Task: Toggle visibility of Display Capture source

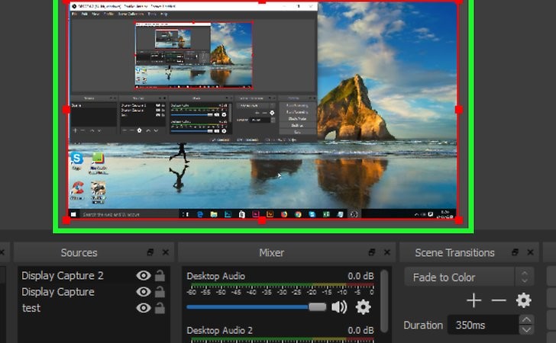Action: pyautogui.click(x=143, y=292)
